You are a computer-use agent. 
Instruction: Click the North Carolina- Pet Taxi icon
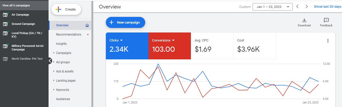5,59
